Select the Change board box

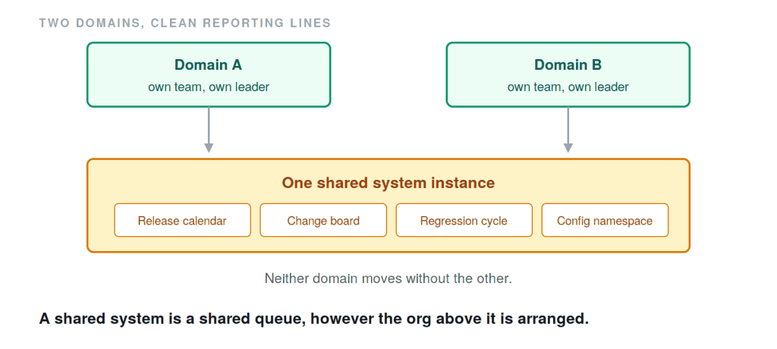pyautogui.click(x=323, y=220)
